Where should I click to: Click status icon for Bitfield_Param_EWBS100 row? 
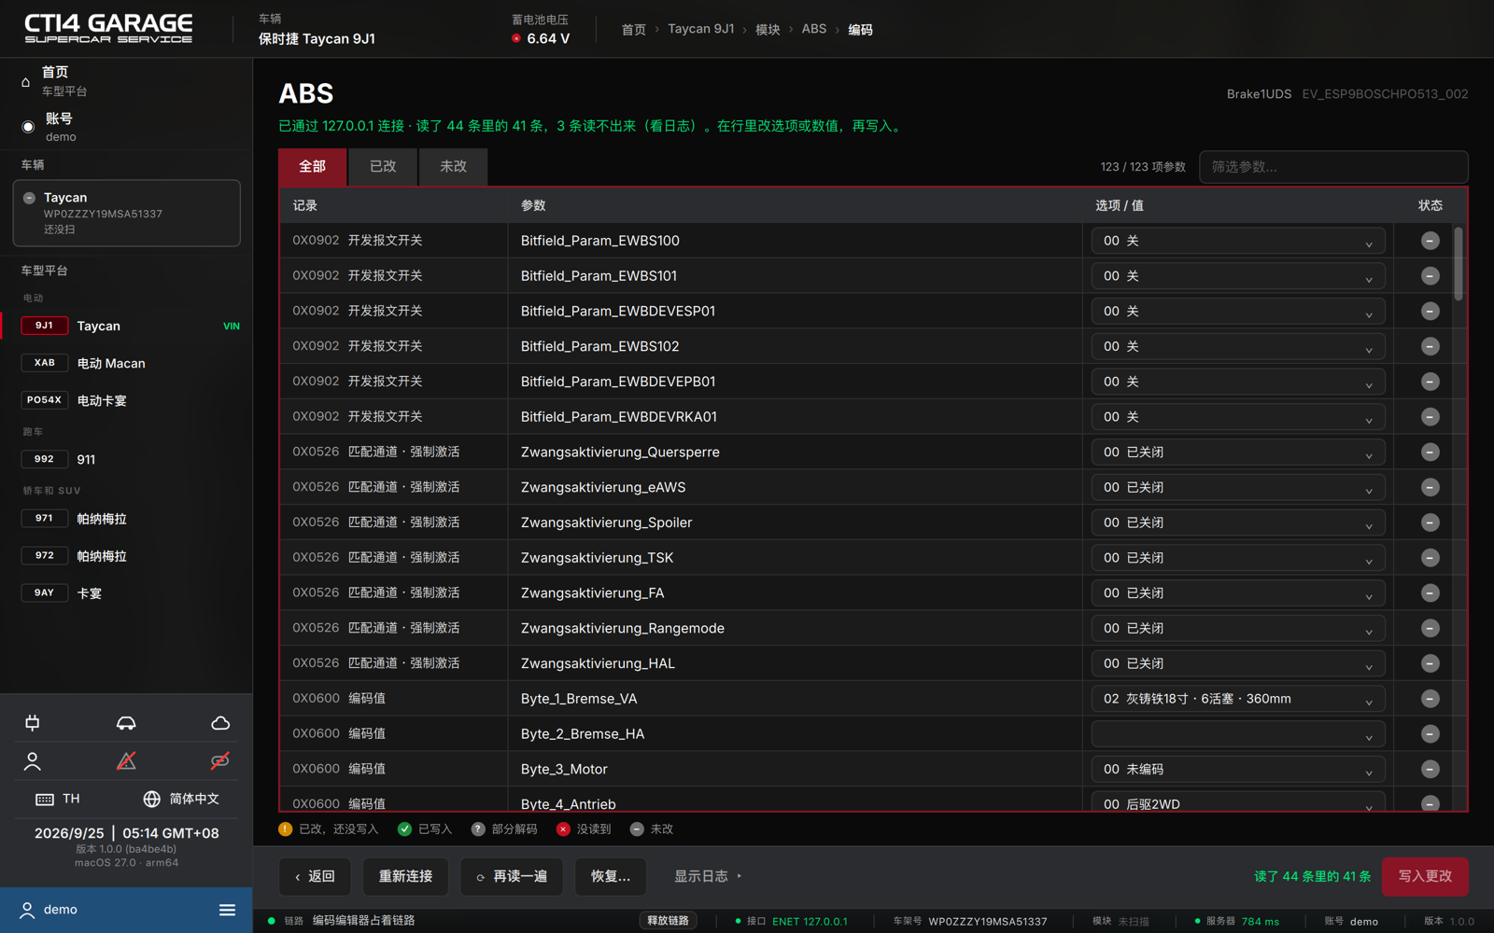1430,241
